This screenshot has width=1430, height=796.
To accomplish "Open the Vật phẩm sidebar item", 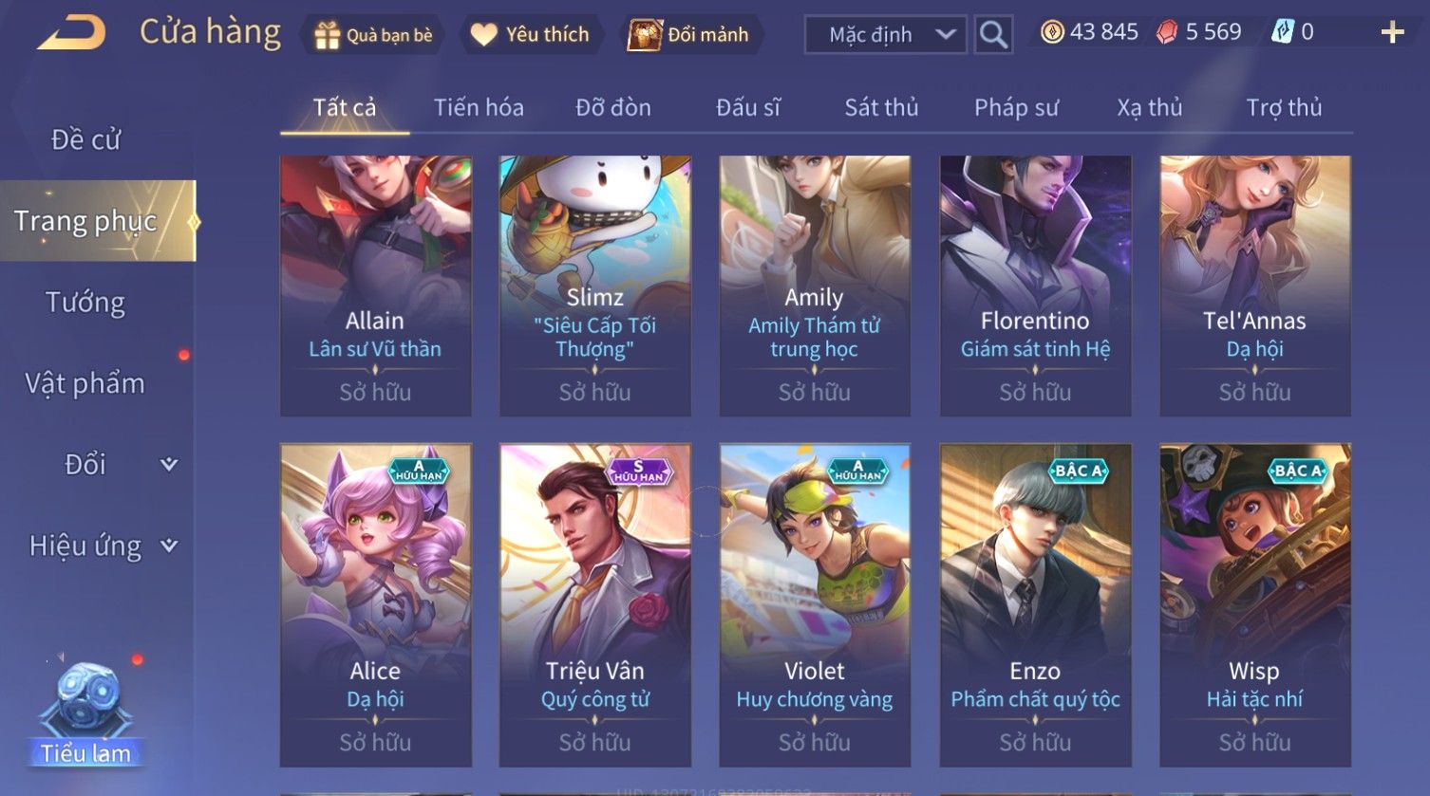I will point(85,383).
